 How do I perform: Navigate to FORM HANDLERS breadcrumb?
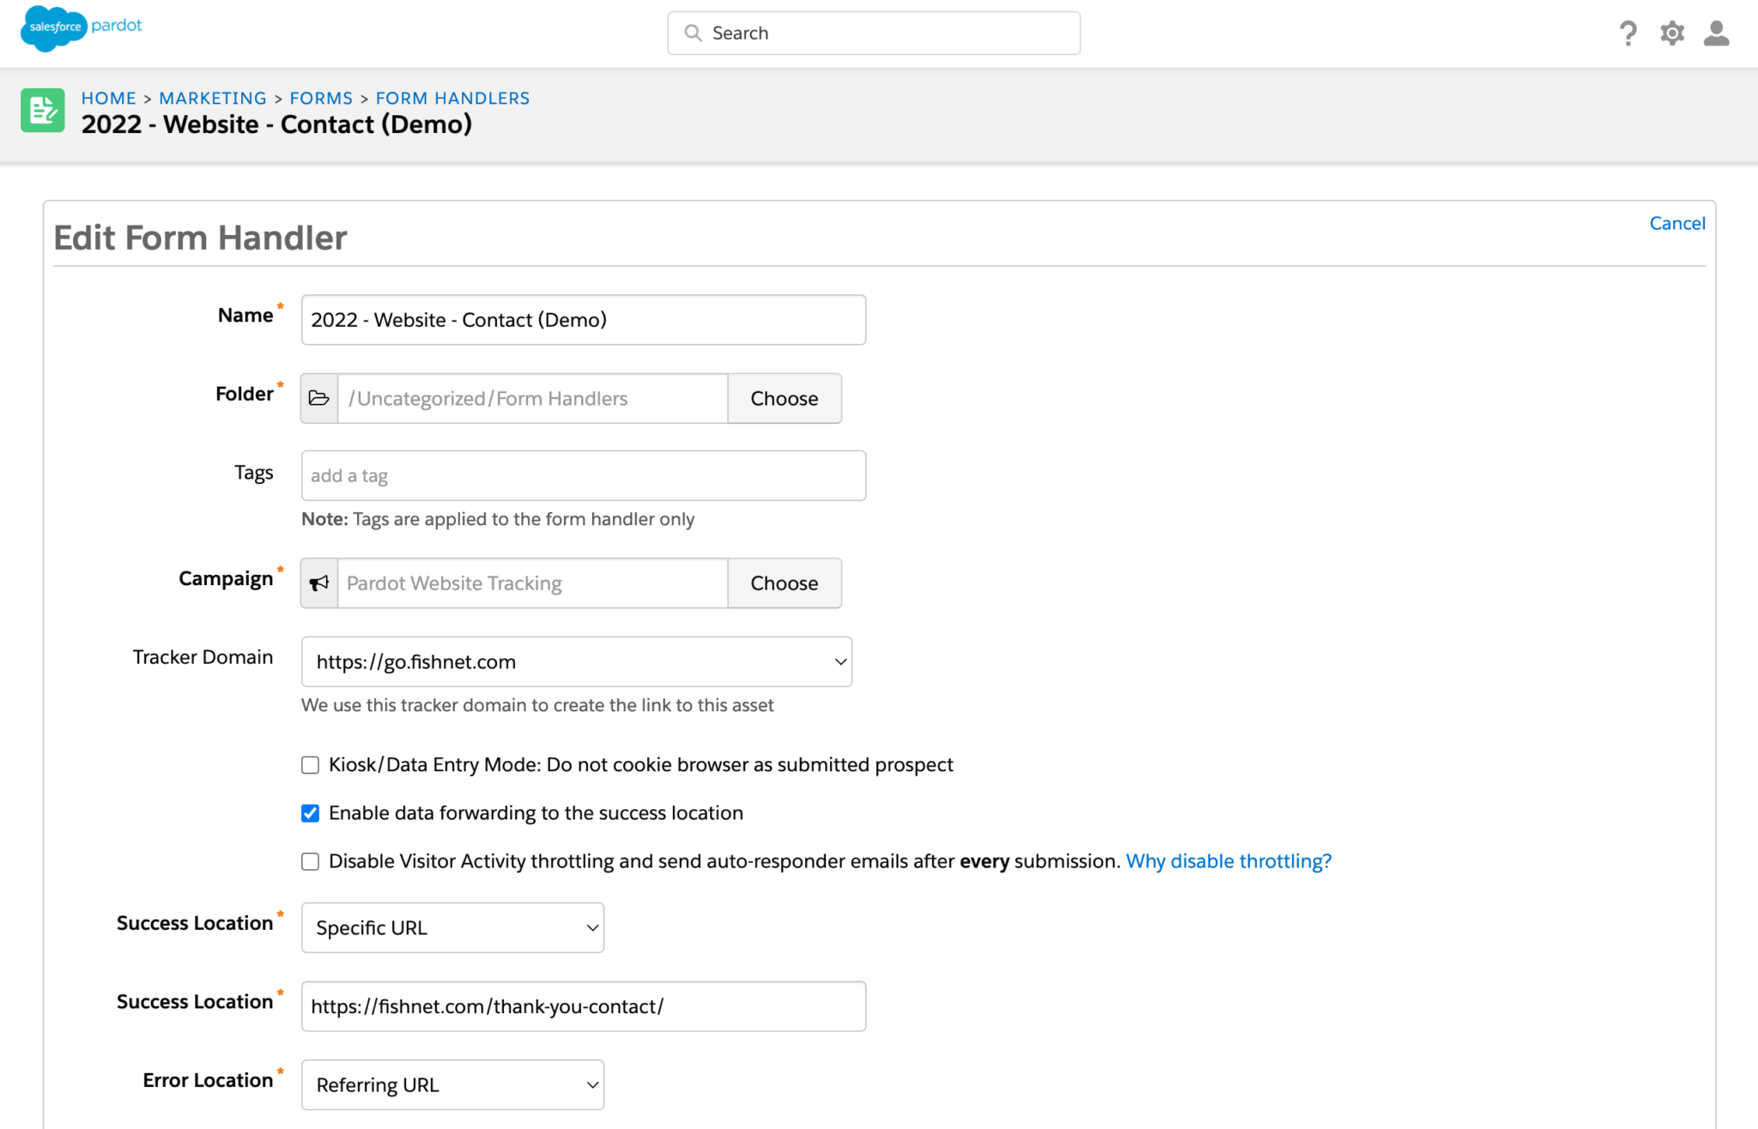click(x=452, y=99)
